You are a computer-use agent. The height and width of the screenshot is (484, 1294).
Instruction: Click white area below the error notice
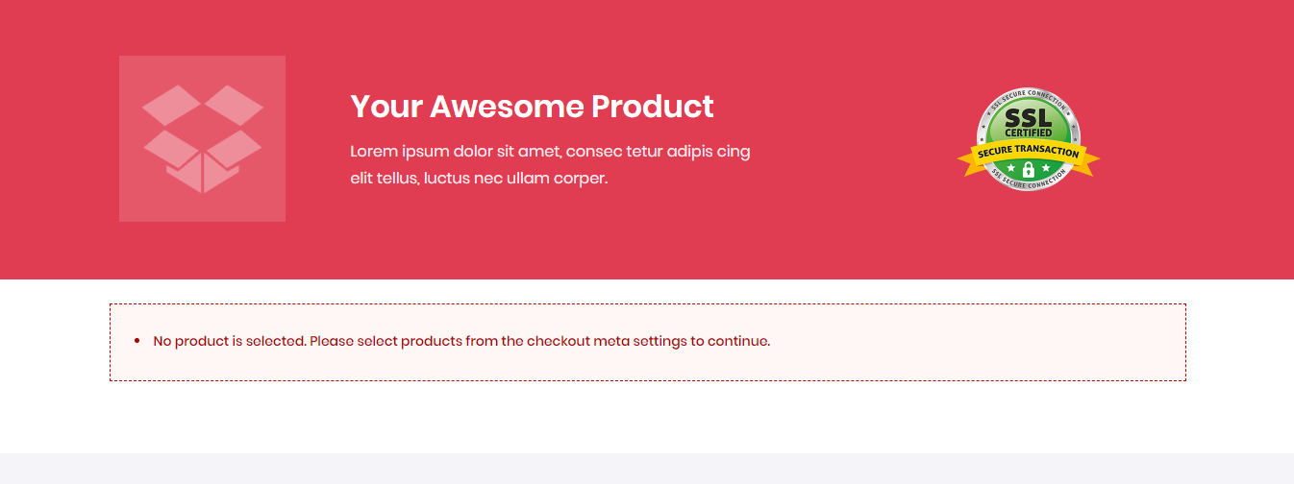646,418
